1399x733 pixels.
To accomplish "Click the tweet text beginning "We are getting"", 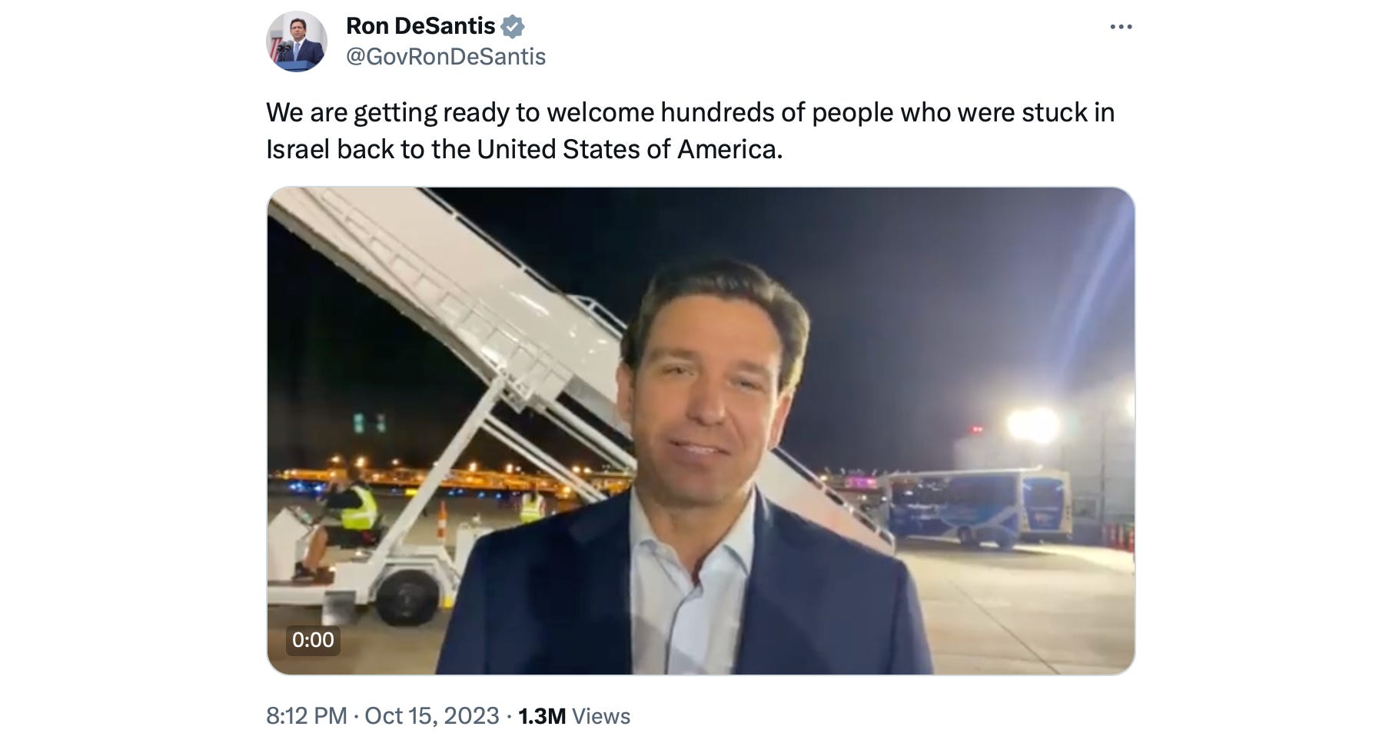I will pos(690,131).
